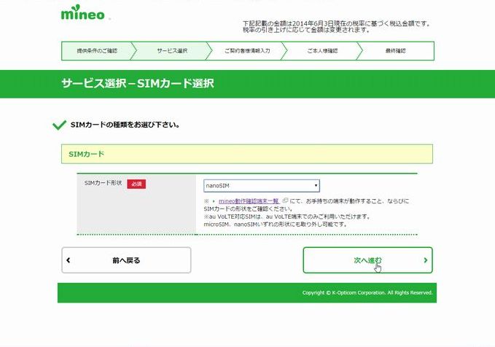Click the K-Opticom copyright footer text
Image resolution: width=495 pixels, height=347 pixels.
pyautogui.click(x=367, y=293)
